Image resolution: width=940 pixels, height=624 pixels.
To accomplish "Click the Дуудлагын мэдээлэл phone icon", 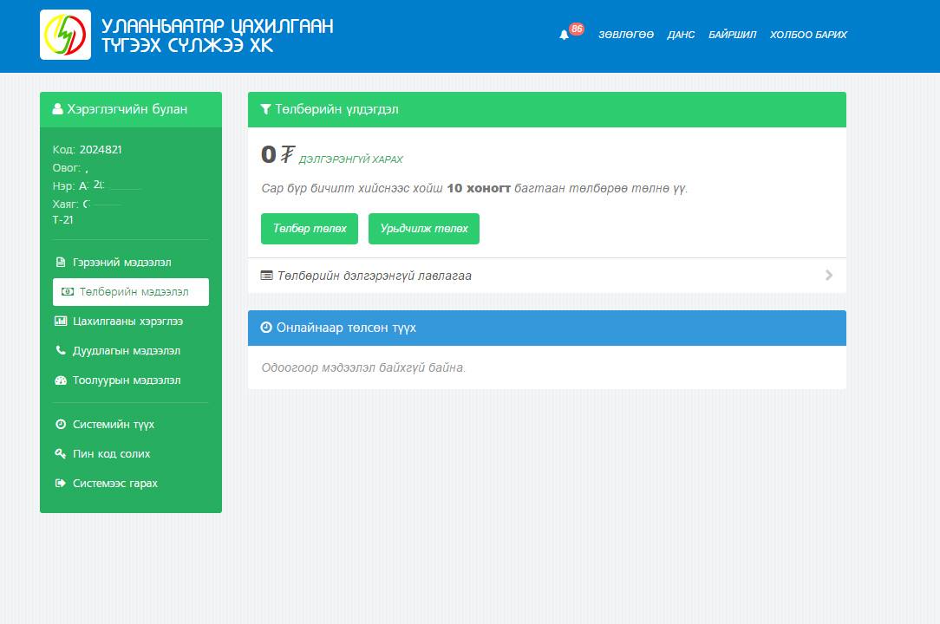I will tap(61, 351).
